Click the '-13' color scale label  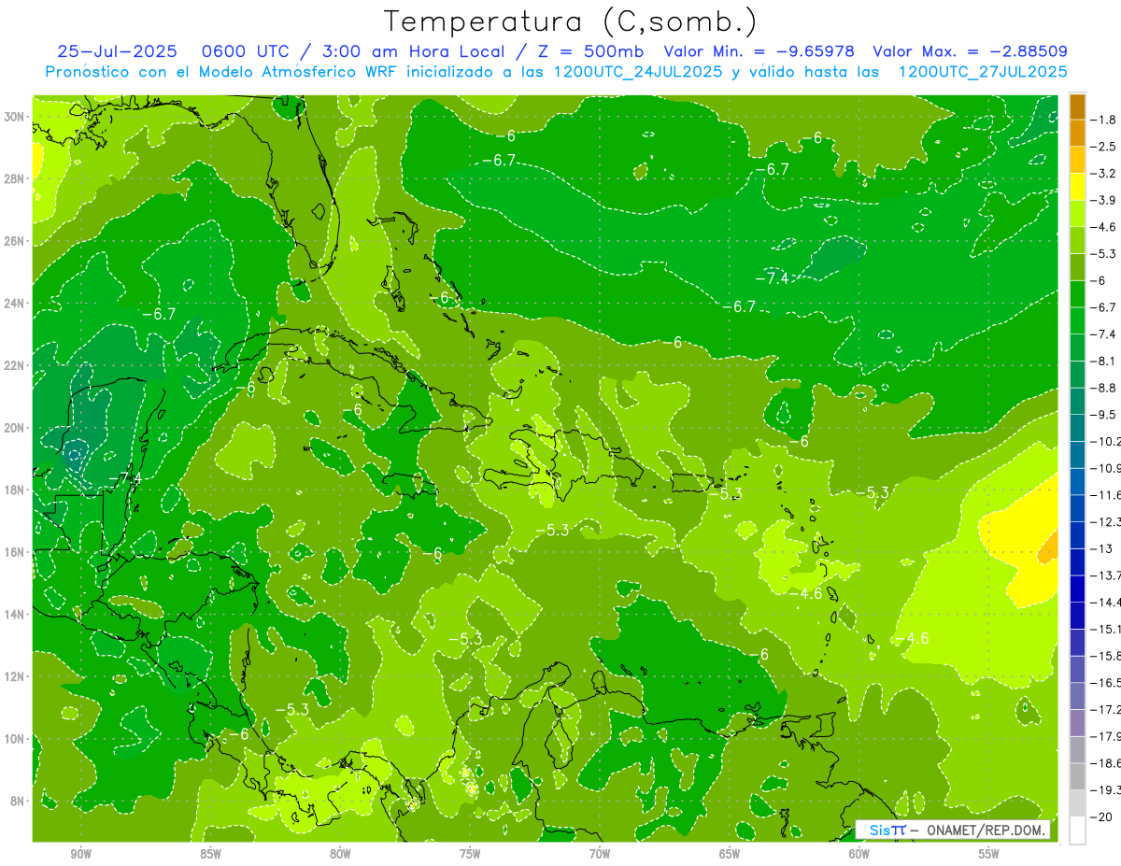click(1100, 548)
